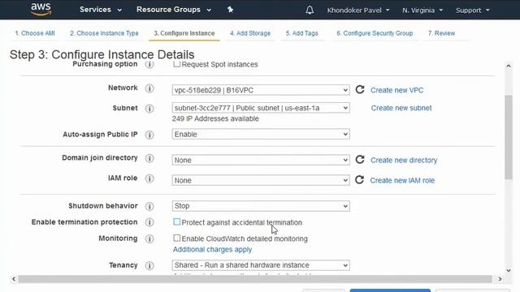Click the '249 IP Addresses available' text
The height and width of the screenshot is (292, 520).
(x=215, y=118)
